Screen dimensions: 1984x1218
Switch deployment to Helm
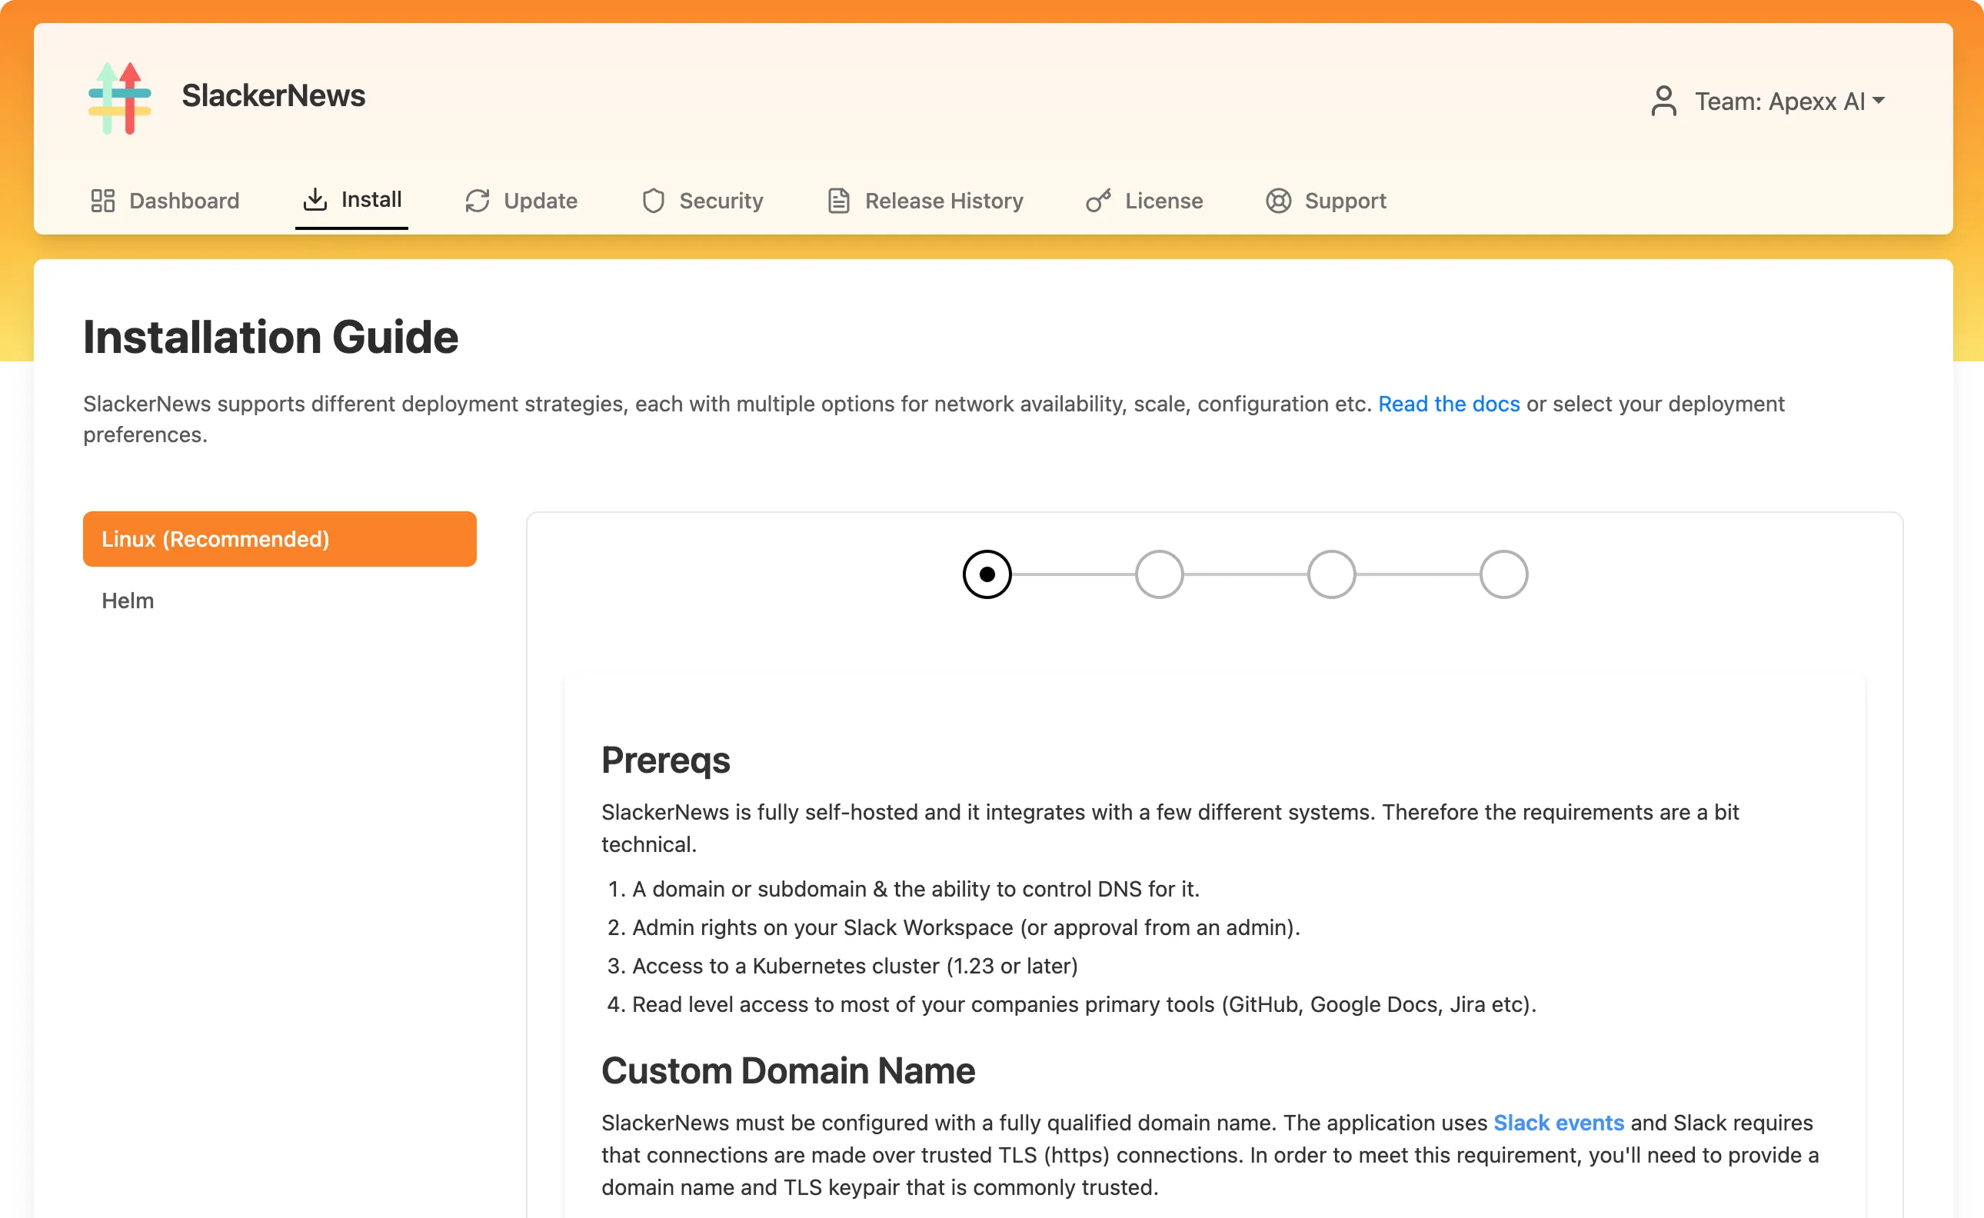coord(128,600)
